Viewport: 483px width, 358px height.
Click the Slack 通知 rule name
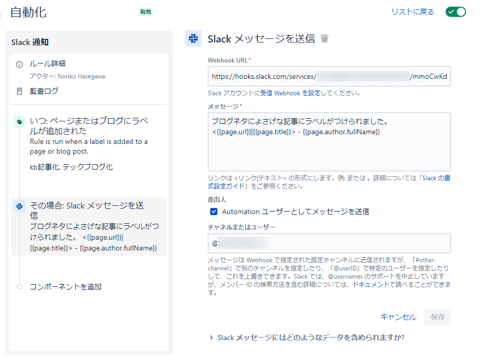(30, 42)
